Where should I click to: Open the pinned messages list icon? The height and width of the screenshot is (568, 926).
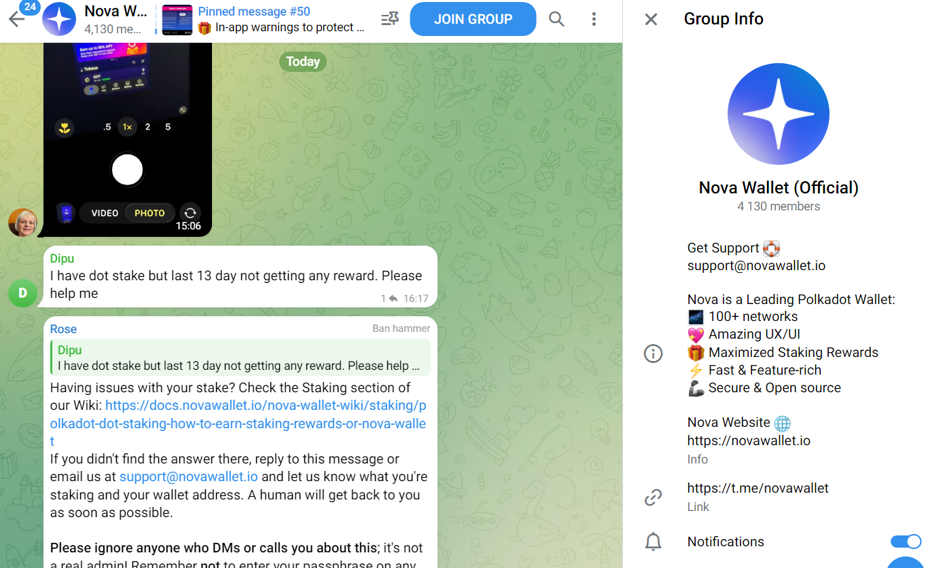[390, 19]
